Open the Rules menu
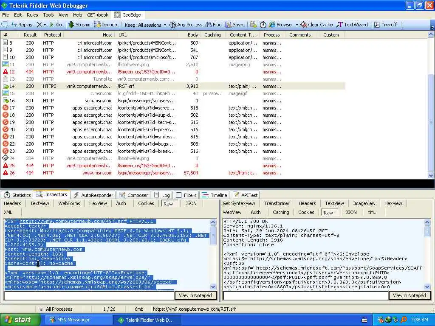 (x=32, y=15)
